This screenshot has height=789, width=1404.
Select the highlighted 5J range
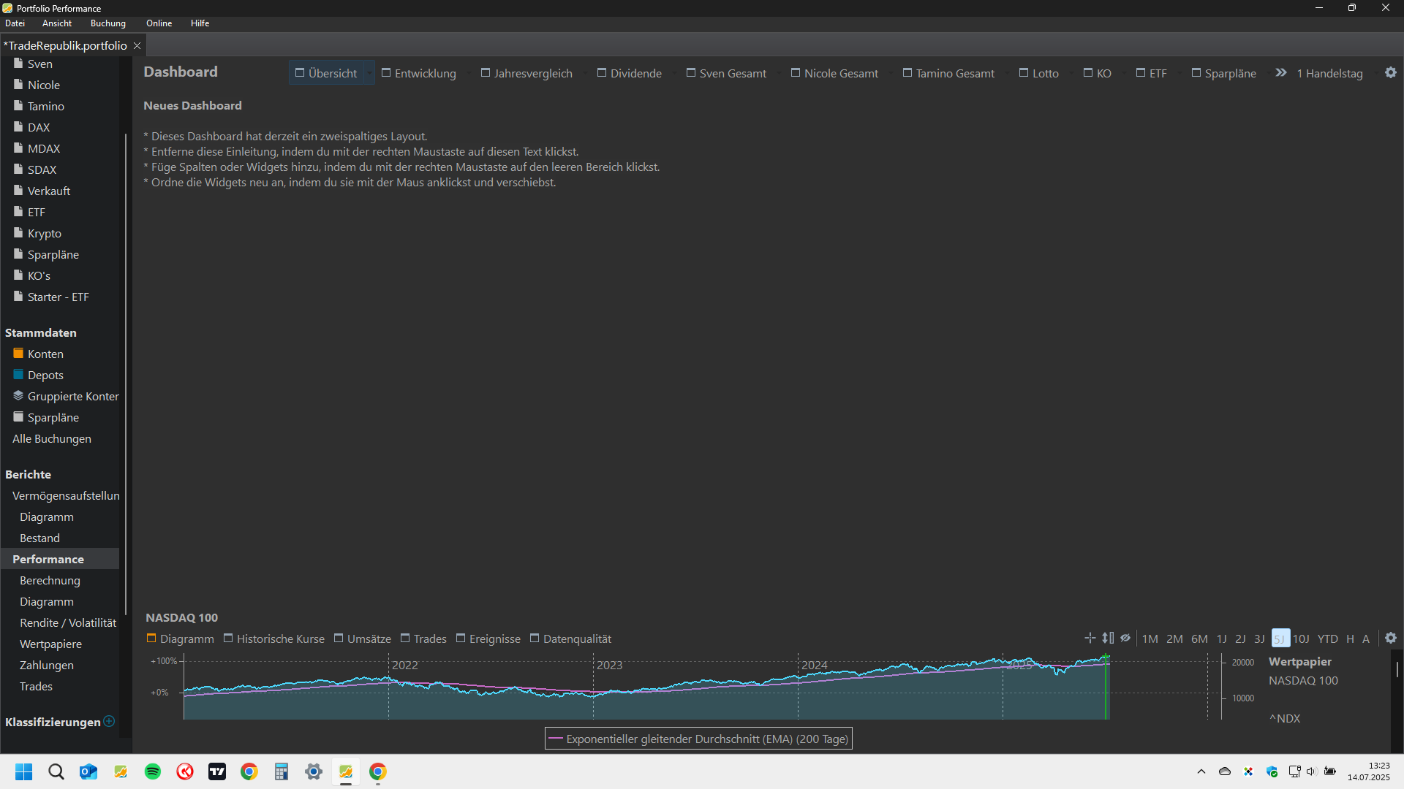coord(1280,639)
